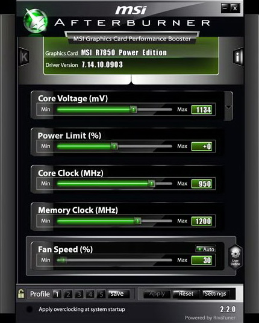Select profile slot 1

tap(57, 294)
